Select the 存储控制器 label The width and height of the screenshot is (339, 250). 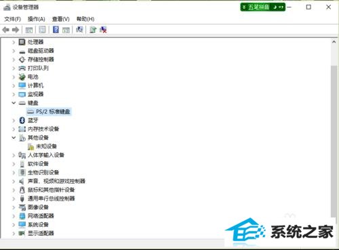pos(41,60)
